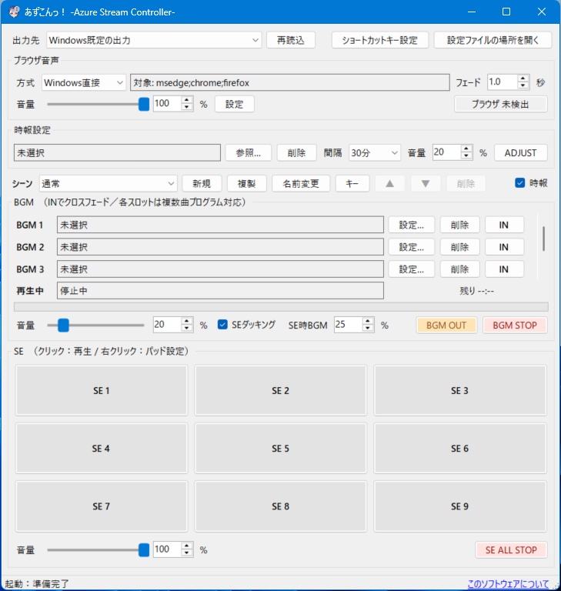The width and height of the screenshot is (561, 591).
Task: Increase 時報 volume spinner value
Action: (x=466, y=149)
